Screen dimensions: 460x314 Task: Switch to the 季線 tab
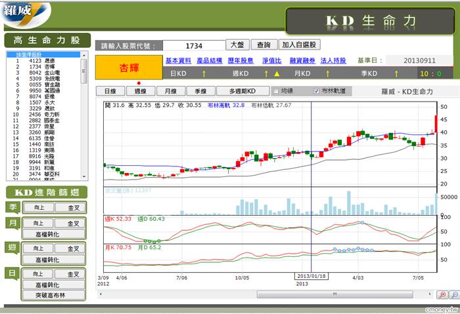tap(201, 91)
